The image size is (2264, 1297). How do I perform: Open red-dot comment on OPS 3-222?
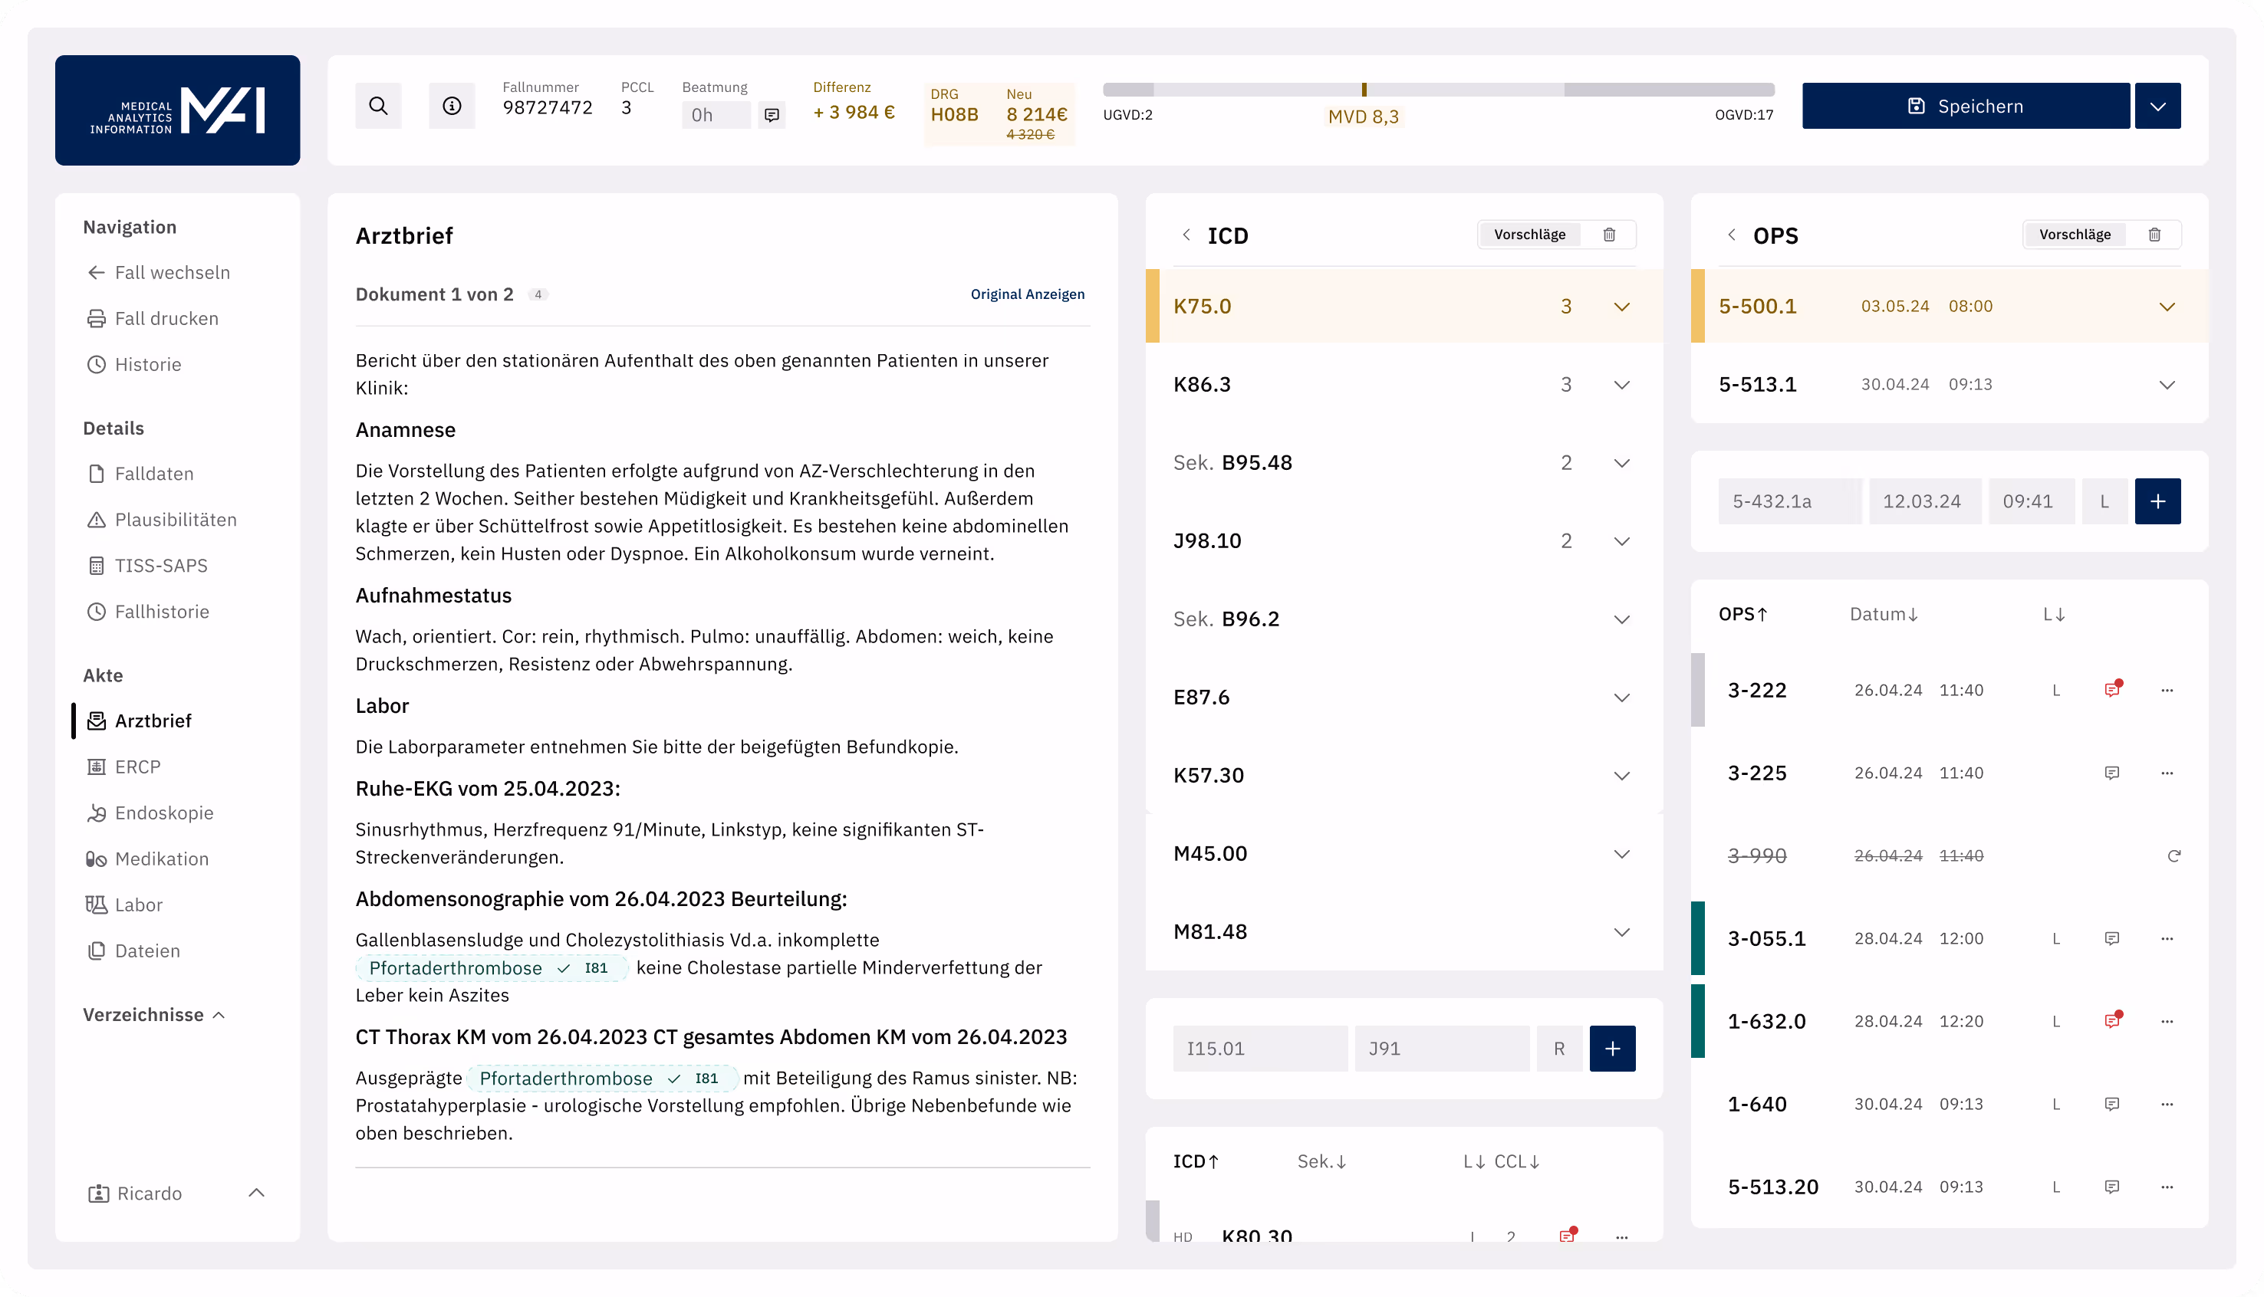(2111, 689)
